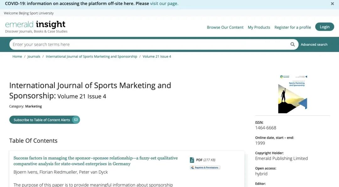Screen dimensions: 339x187
Task: Close the COVID-19 banner with X
Action: (332, 4)
